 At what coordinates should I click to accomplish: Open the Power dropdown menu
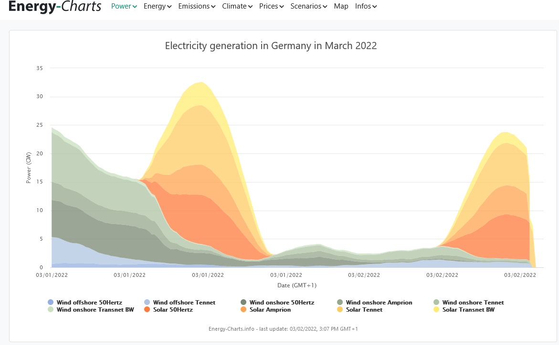[x=124, y=7]
